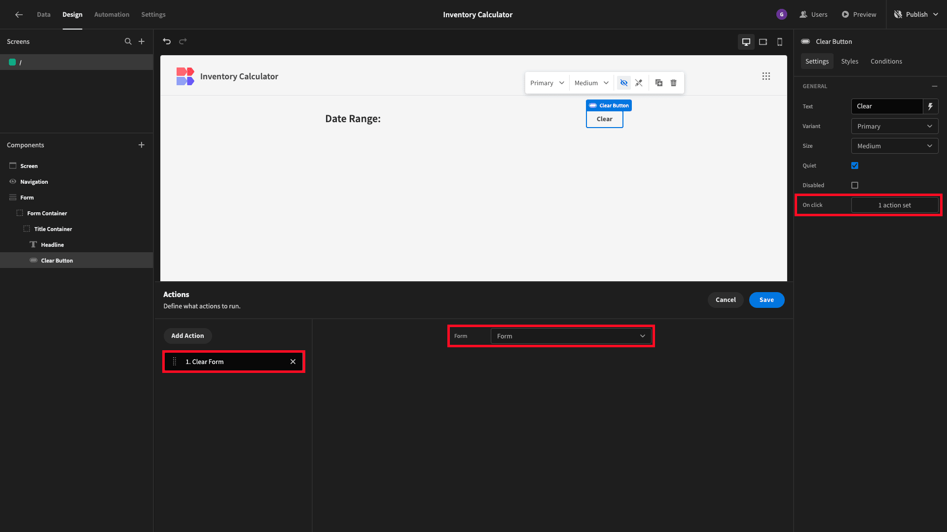The width and height of the screenshot is (947, 532).
Task: Open the Form selection dropdown
Action: 571,336
